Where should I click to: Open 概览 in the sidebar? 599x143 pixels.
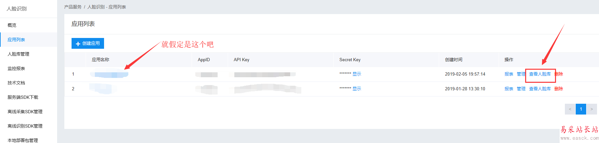[12, 25]
